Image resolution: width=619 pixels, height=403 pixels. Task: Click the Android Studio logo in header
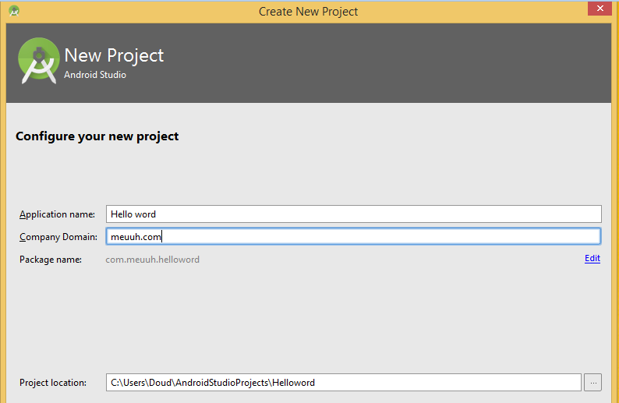tap(38, 60)
